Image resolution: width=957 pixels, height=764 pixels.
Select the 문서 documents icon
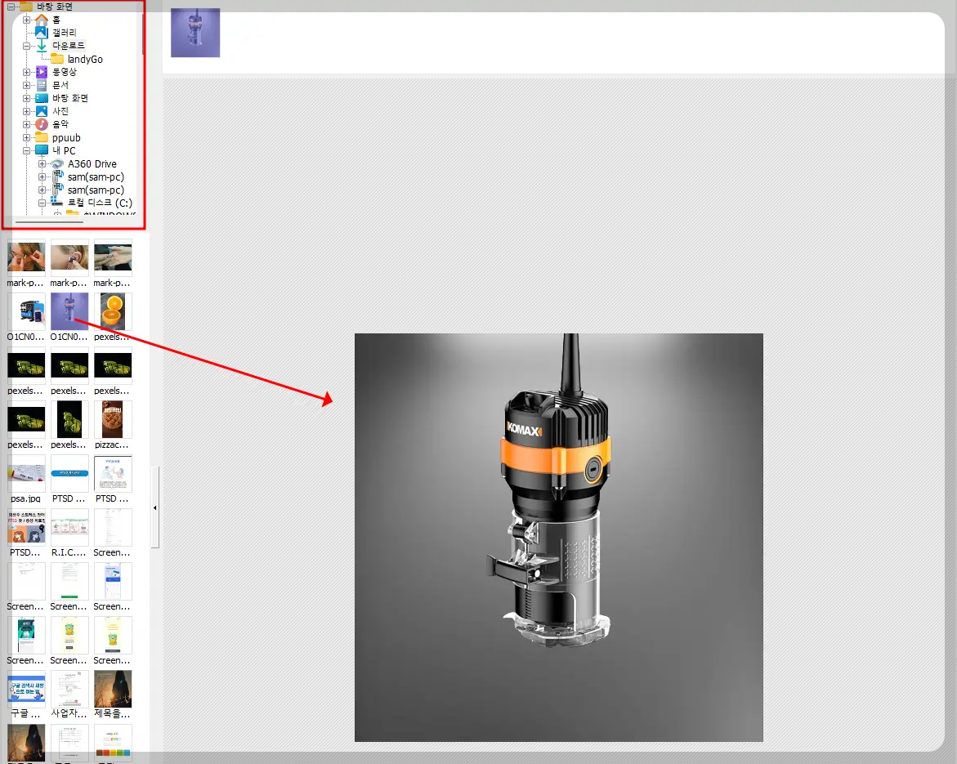[x=42, y=85]
